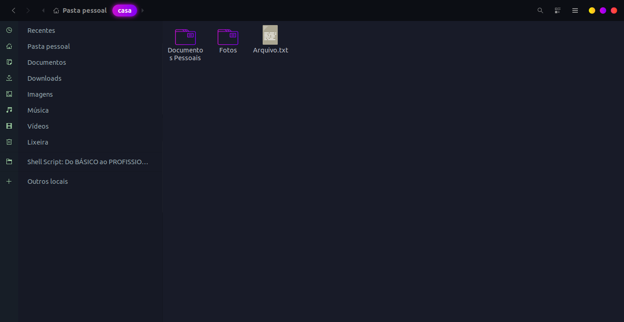The height and width of the screenshot is (322, 624).
Task: Open the hamburger menu
Action: [x=575, y=10]
